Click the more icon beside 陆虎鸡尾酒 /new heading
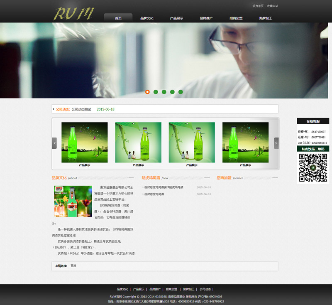Image resolution: width=332 pixels, height=305 pixels. [207, 177]
